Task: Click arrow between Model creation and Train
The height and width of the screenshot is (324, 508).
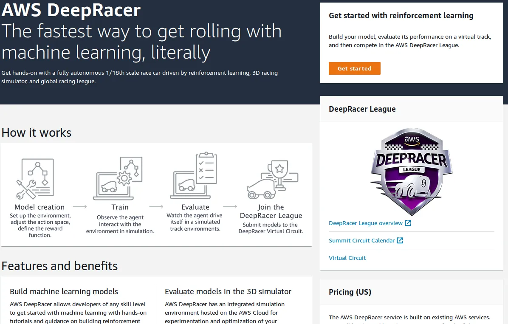Action: click(x=80, y=206)
